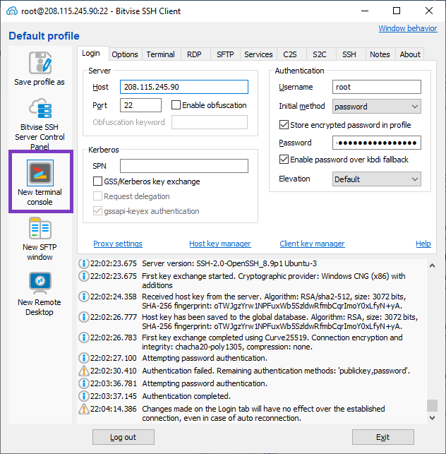
Task: Click the Bitvise cloud icon in title bar
Action: point(11,11)
